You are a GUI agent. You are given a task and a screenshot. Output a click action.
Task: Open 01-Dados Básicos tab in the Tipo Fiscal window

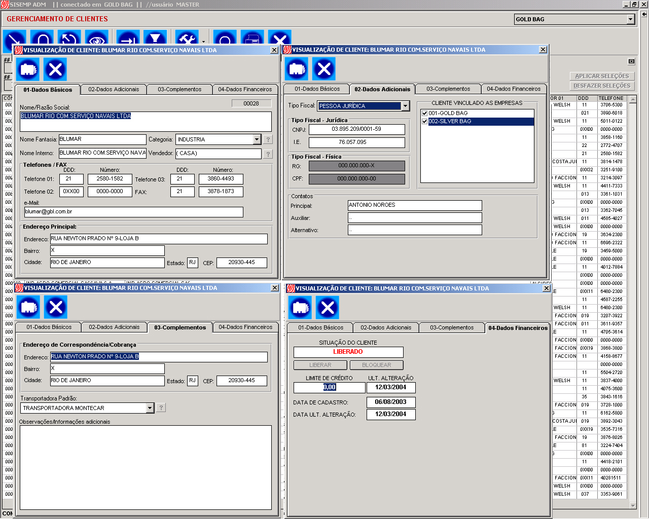[317, 89]
